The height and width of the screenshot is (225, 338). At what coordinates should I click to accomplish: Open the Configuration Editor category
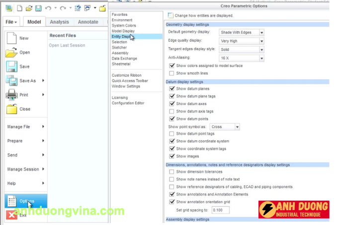click(x=128, y=103)
